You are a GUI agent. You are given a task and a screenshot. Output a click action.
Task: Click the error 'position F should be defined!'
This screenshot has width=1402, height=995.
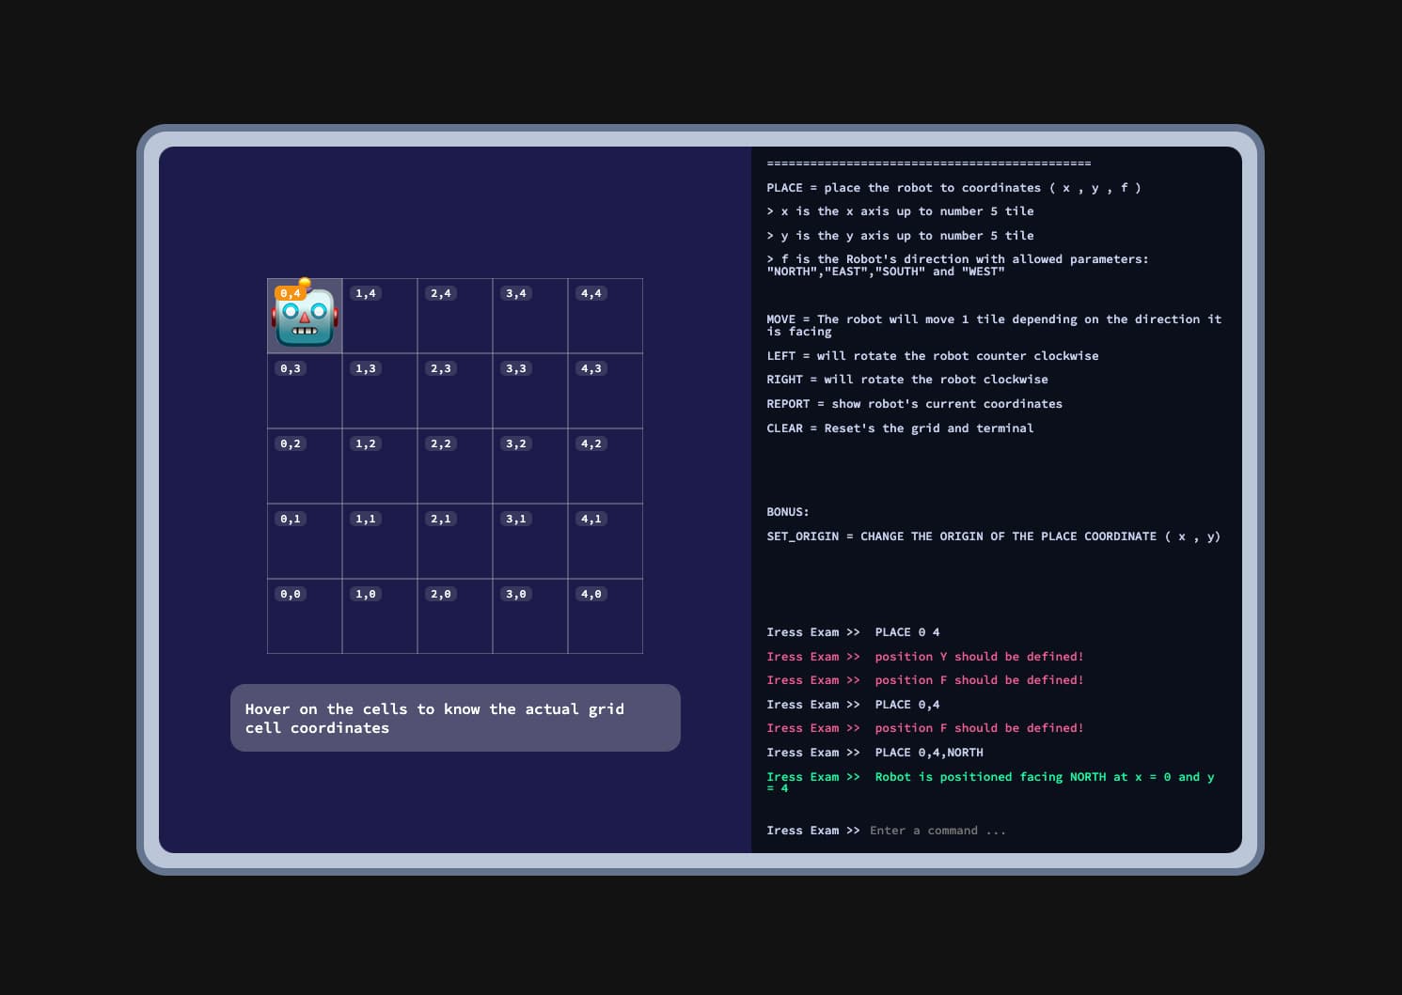(x=979, y=727)
